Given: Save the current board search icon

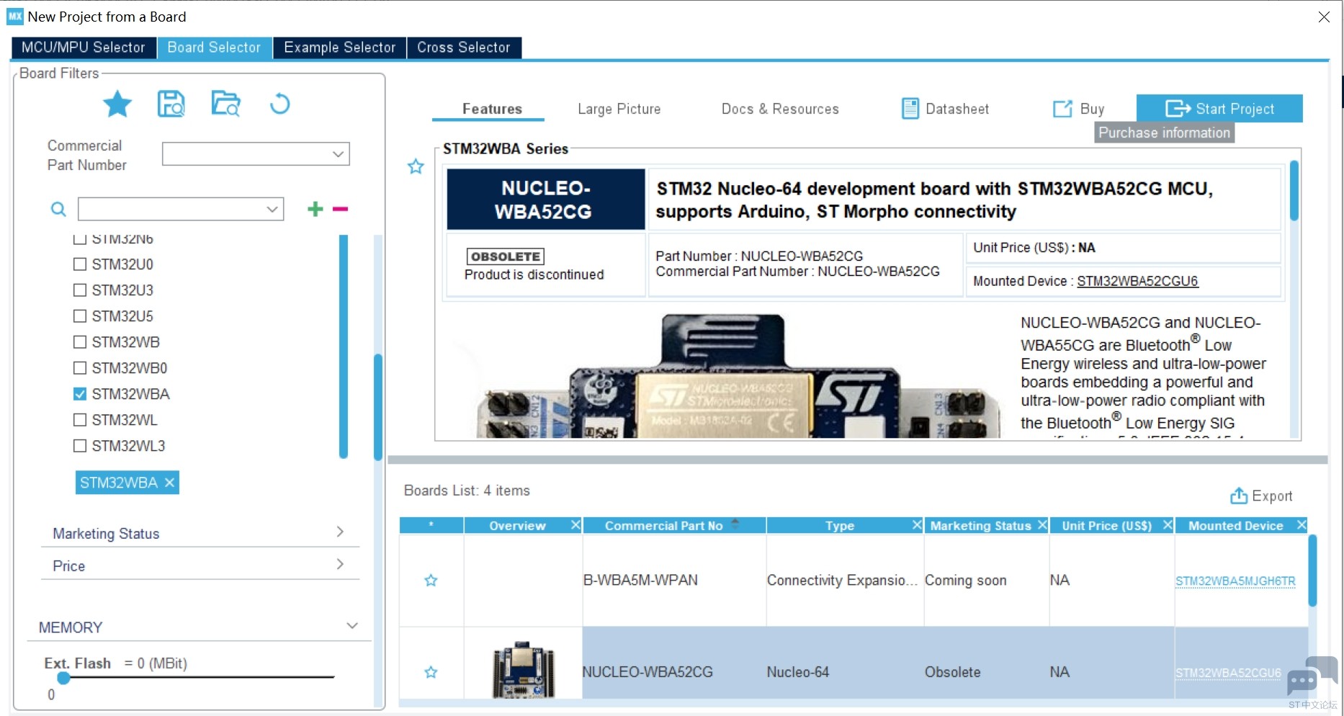Looking at the screenshot, I should pyautogui.click(x=171, y=104).
